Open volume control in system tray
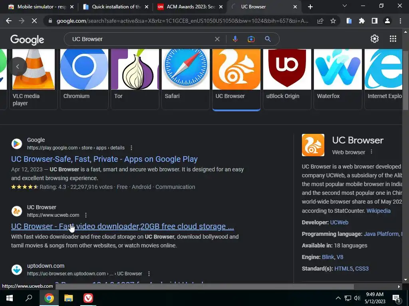This screenshot has width=409, height=306. (357, 298)
